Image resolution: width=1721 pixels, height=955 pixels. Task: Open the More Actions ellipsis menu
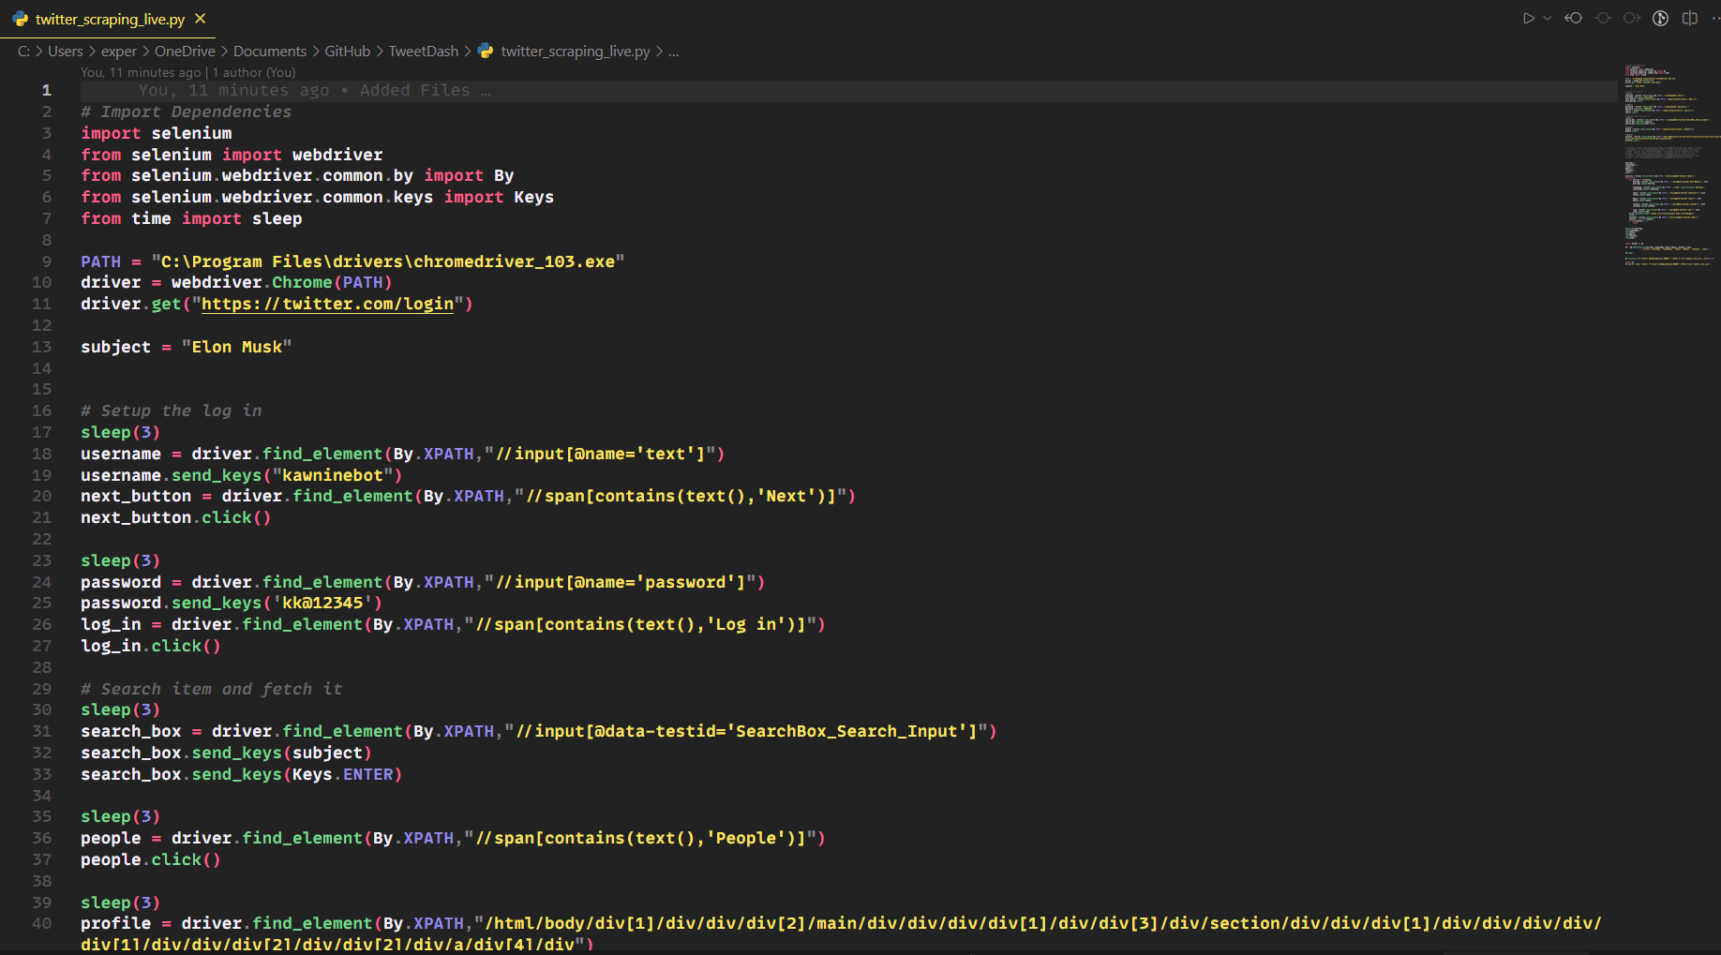[x=1715, y=18]
